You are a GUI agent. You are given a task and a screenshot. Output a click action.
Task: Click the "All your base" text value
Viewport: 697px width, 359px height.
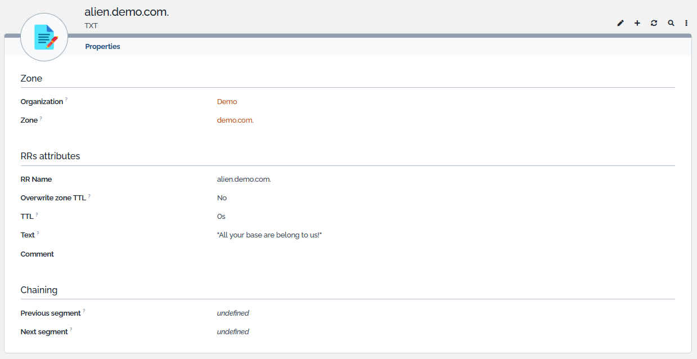269,235
